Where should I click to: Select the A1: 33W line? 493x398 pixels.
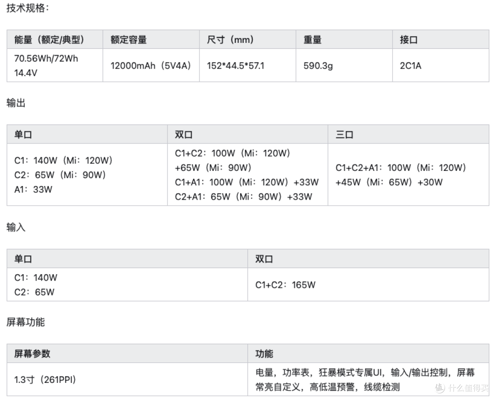point(33,189)
